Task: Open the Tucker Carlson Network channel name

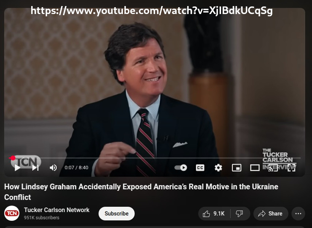Action: click(57, 210)
